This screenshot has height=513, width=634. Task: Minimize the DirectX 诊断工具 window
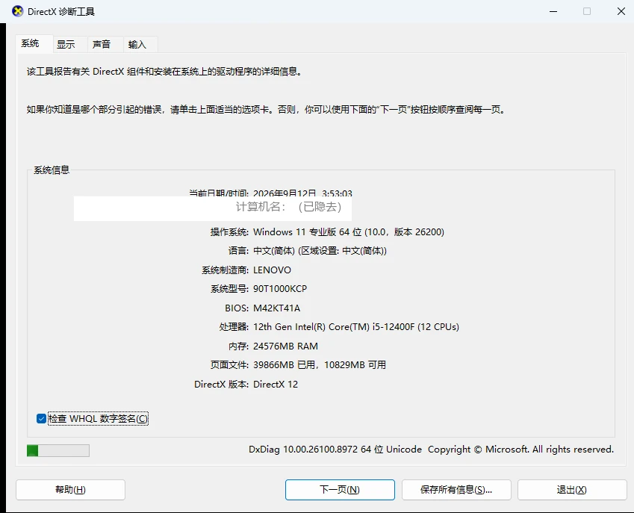[x=553, y=11]
